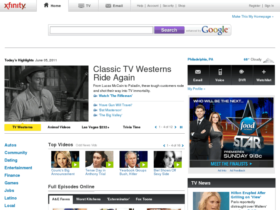Open the Classic TV Westerns Ride Again headline
The width and height of the screenshot is (280, 210).
click(132, 73)
